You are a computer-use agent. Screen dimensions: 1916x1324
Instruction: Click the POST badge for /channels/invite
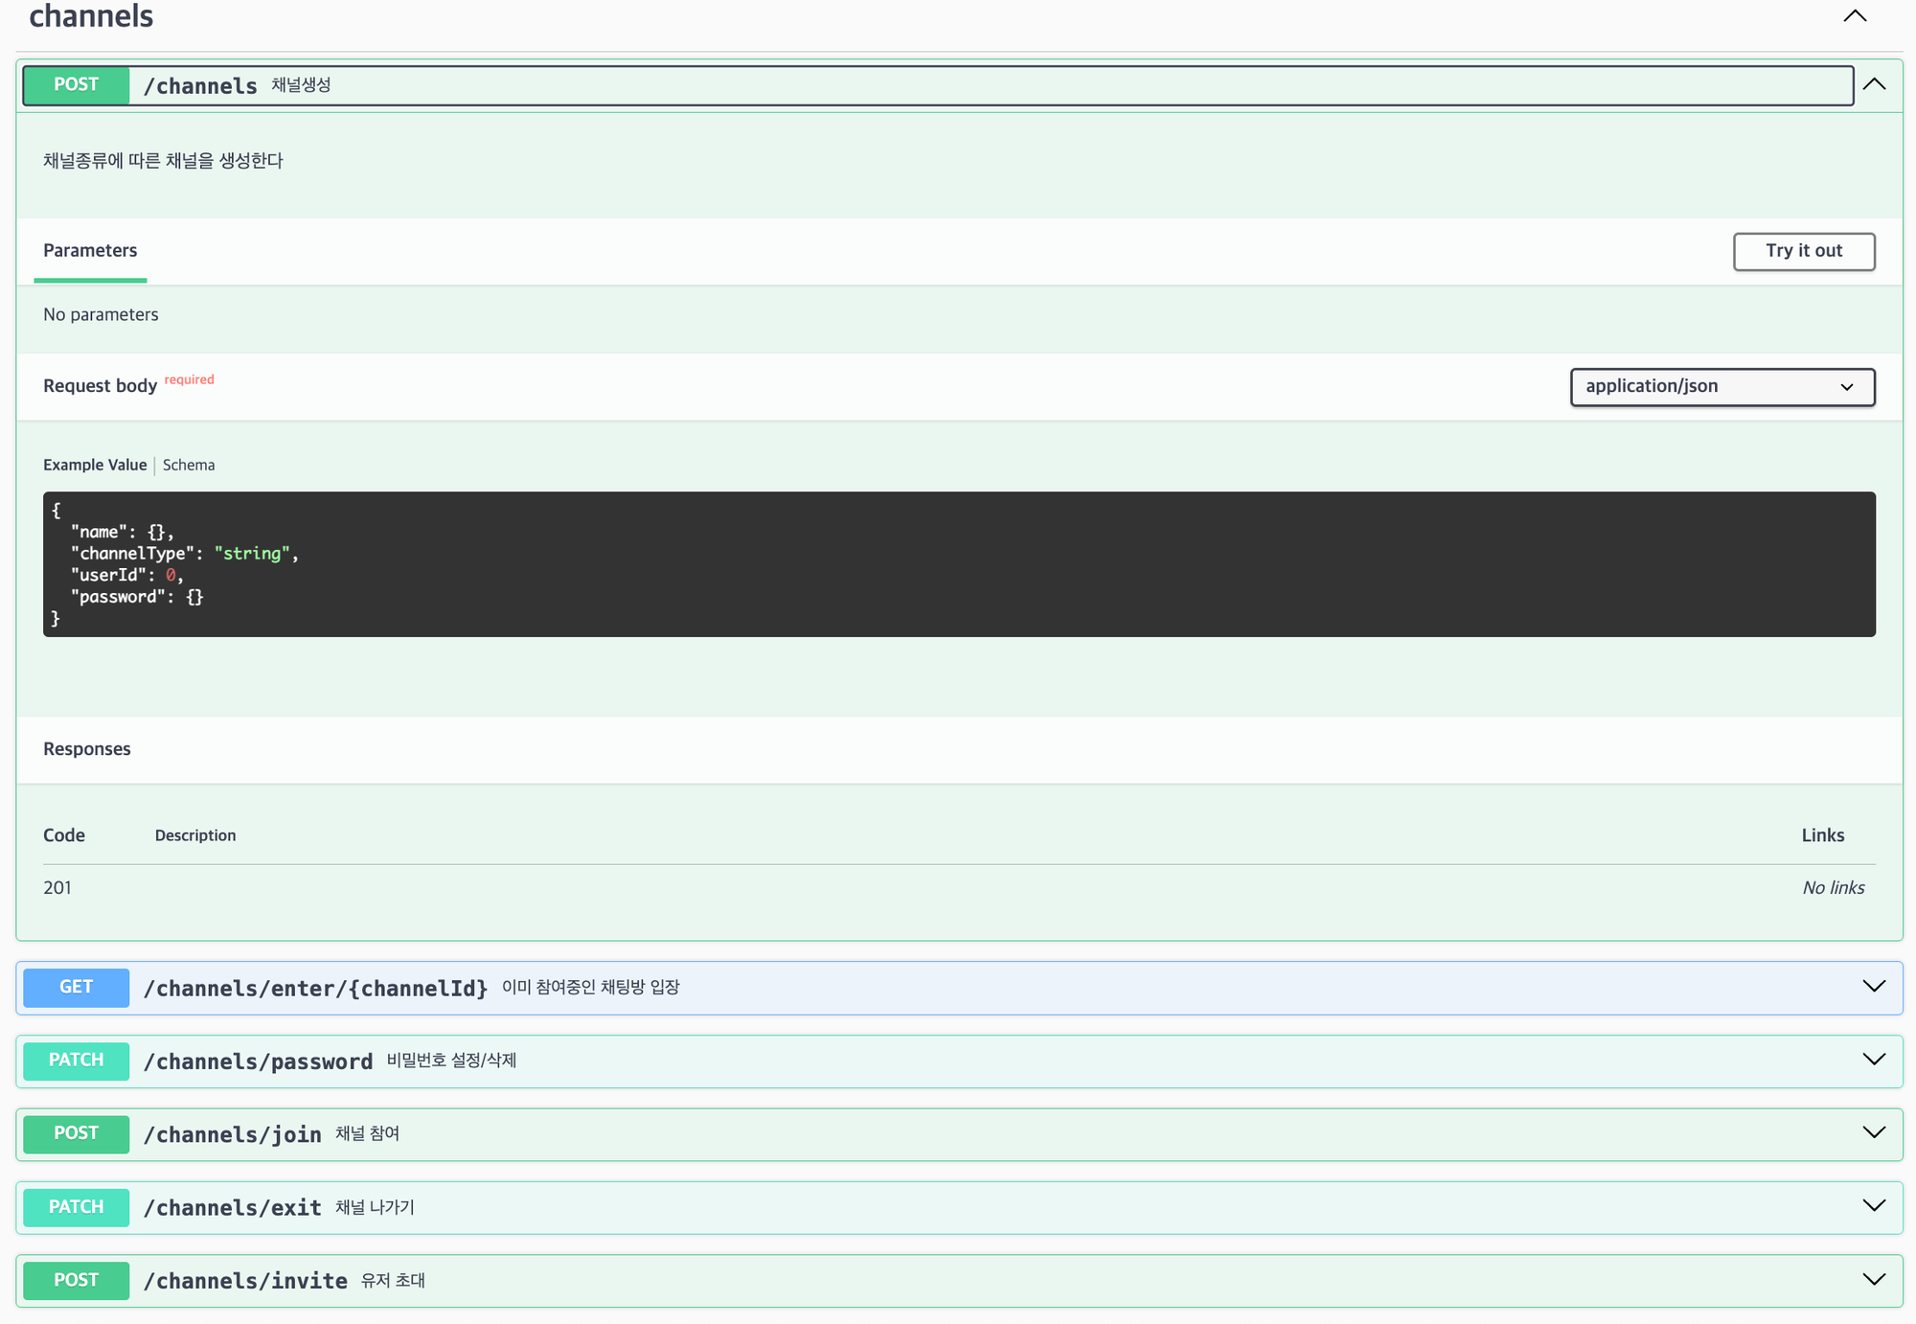pos(76,1280)
